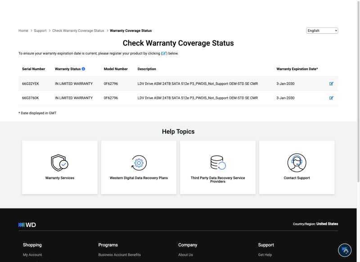Click the Description column header
Viewport: 360px width, 262px height.
coord(147,69)
